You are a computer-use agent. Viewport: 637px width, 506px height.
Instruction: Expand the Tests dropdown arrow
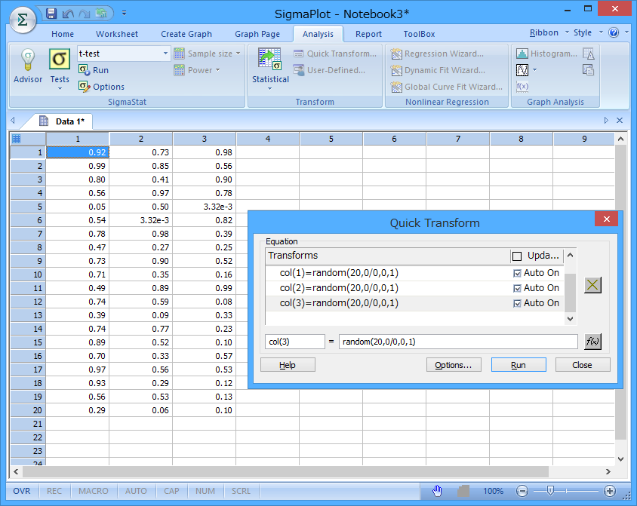[x=60, y=88]
